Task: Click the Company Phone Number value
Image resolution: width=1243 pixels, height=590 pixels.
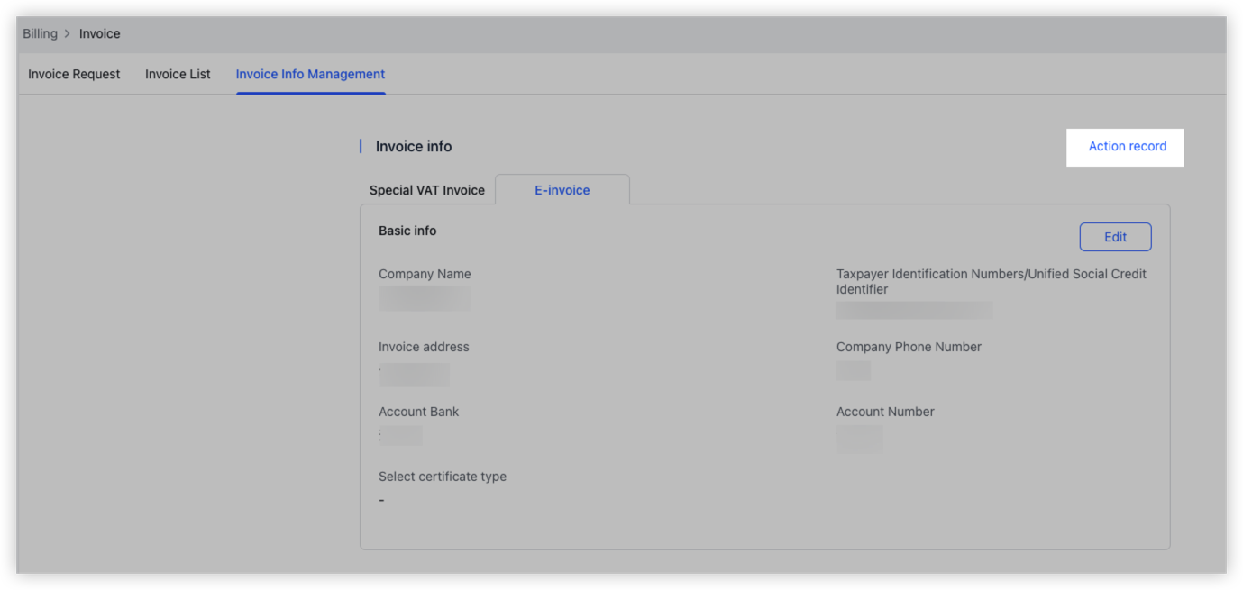Action: click(x=854, y=370)
